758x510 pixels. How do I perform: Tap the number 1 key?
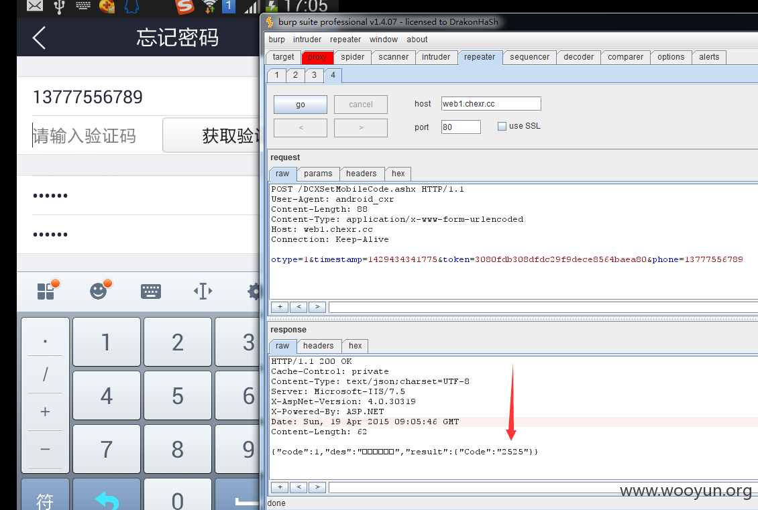[107, 342]
